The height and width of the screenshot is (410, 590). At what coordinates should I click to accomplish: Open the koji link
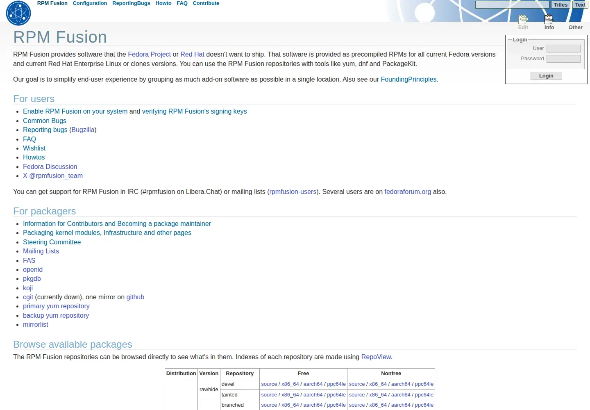[x=28, y=288]
